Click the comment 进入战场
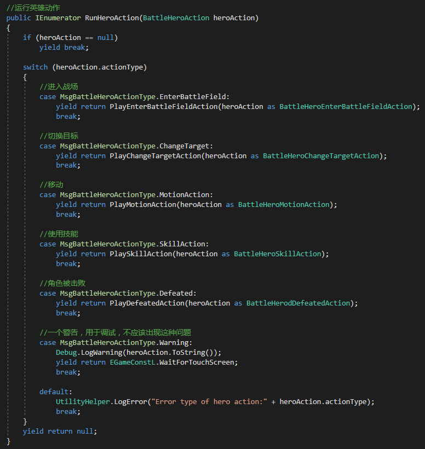The image size is (425, 449). (59, 87)
